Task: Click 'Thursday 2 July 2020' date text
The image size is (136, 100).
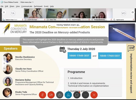Action: pos(81,49)
